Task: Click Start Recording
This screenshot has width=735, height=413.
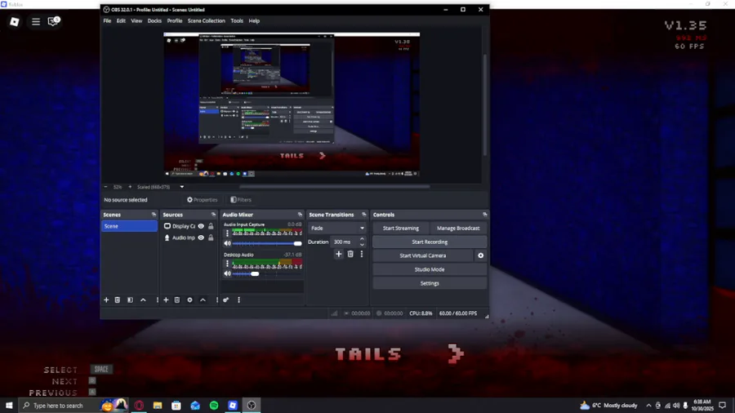Action: (x=430, y=242)
